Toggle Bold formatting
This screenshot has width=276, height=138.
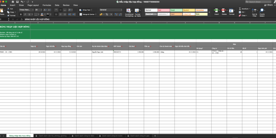tap(21, 14)
